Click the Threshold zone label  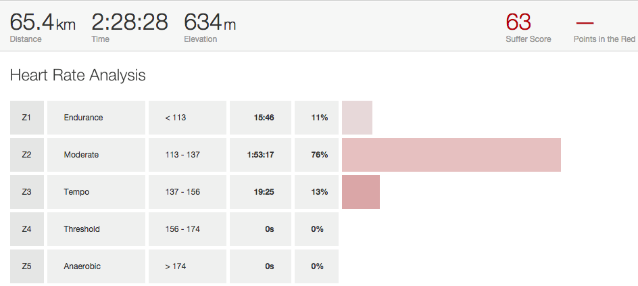coord(82,229)
